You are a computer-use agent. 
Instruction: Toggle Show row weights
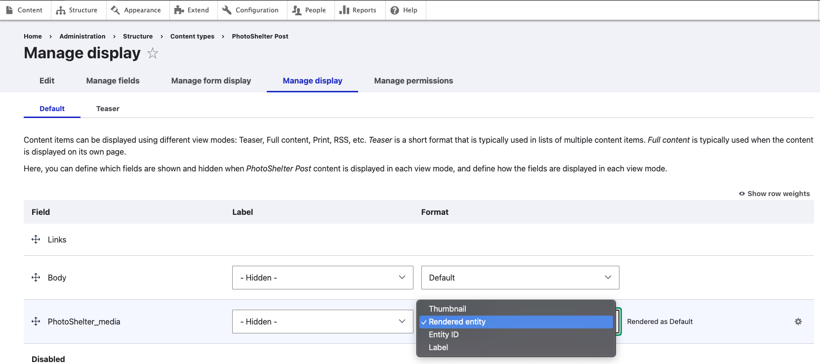tap(775, 194)
